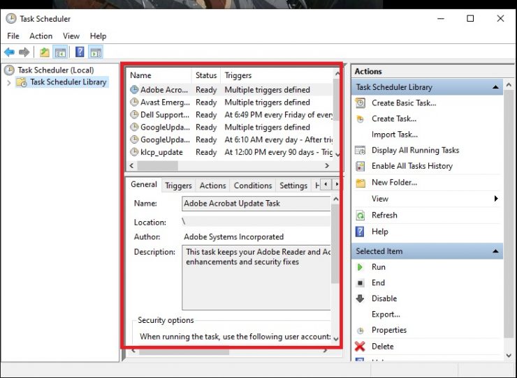Click Create Basic Task... link
Screen dimensions: 517x378
[404, 103]
